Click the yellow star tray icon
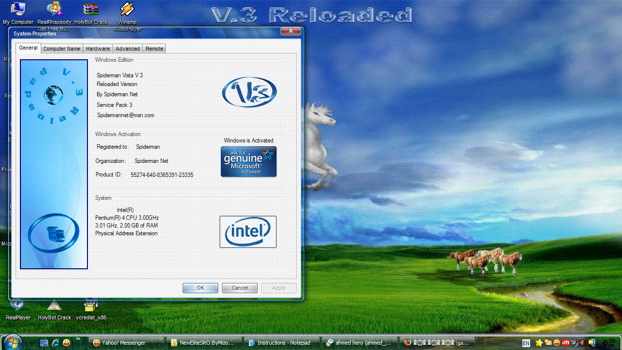This screenshot has height=350, width=622. tap(539, 343)
